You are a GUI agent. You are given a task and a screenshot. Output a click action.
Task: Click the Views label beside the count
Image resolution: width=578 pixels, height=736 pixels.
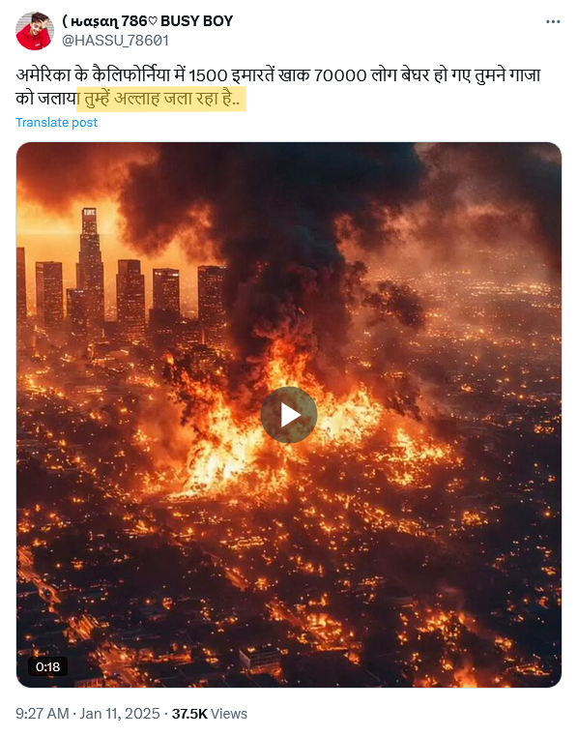(x=229, y=714)
